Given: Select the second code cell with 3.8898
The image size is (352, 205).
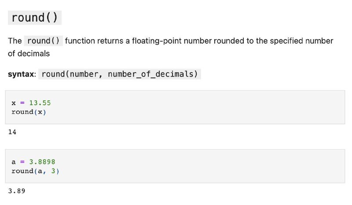Looking at the screenshot, I should point(175,166).
